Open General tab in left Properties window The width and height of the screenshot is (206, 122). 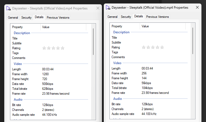click(13, 18)
